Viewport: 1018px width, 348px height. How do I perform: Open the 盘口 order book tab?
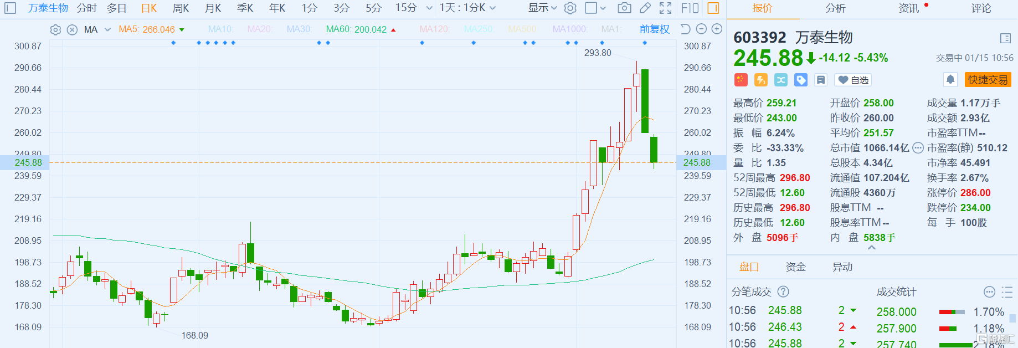coord(749,267)
